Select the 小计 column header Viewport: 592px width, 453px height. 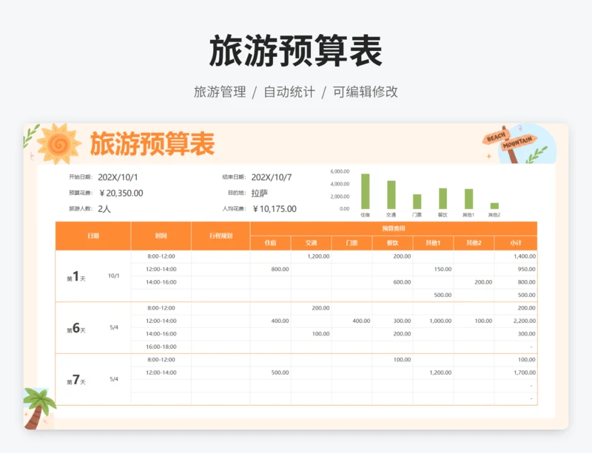click(x=516, y=243)
